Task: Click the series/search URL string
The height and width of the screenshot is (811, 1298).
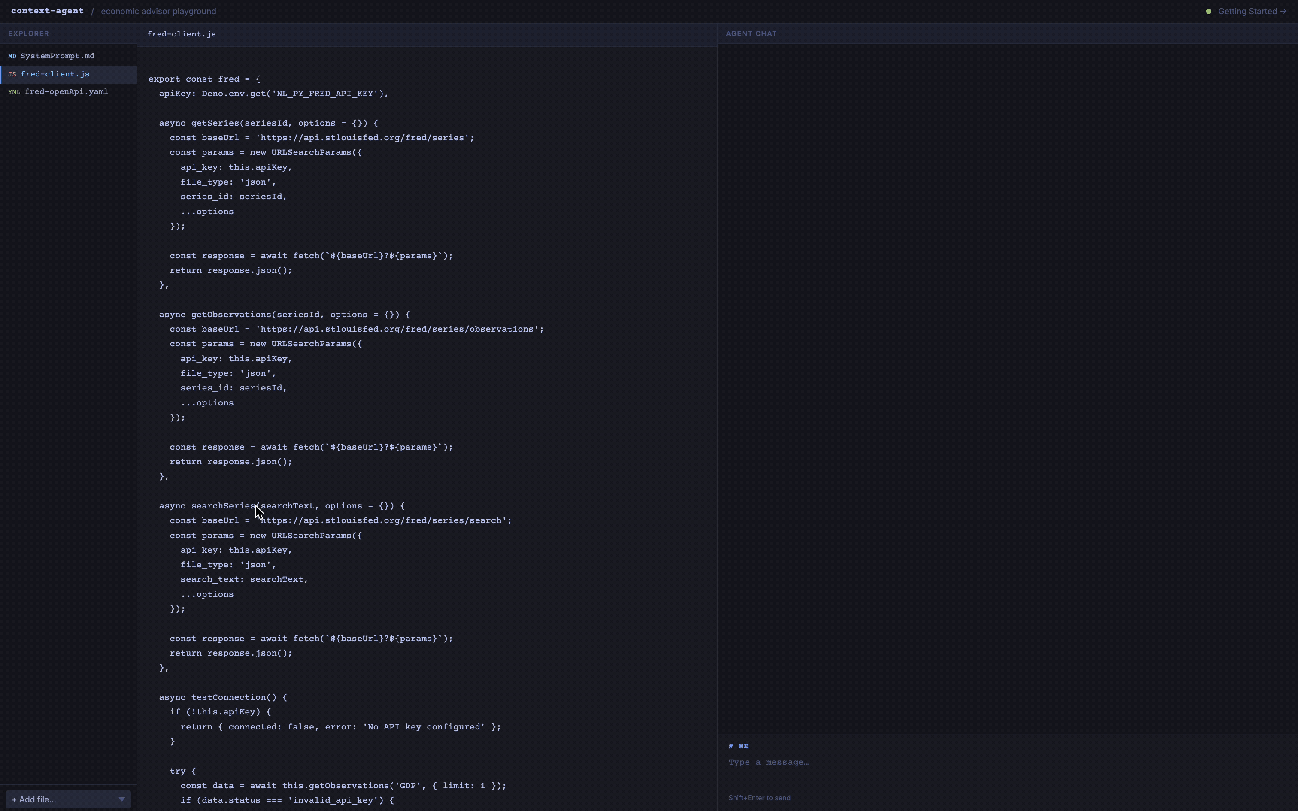Action: tap(381, 520)
